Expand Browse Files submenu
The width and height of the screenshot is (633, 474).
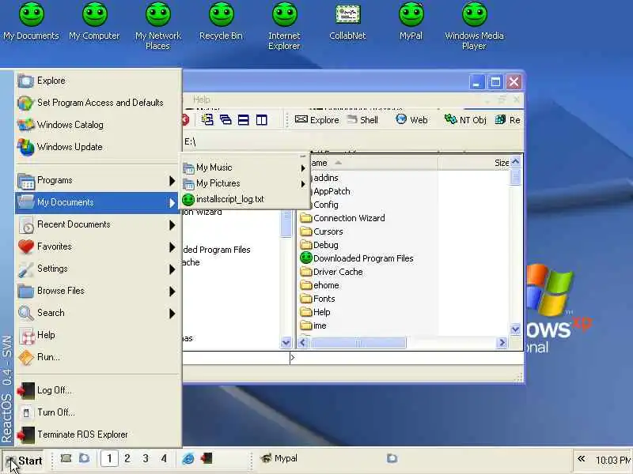pyautogui.click(x=98, y=291)
